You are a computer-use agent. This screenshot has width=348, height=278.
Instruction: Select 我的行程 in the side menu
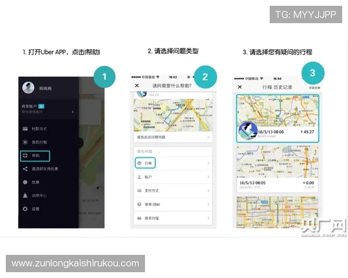[39, 142]
